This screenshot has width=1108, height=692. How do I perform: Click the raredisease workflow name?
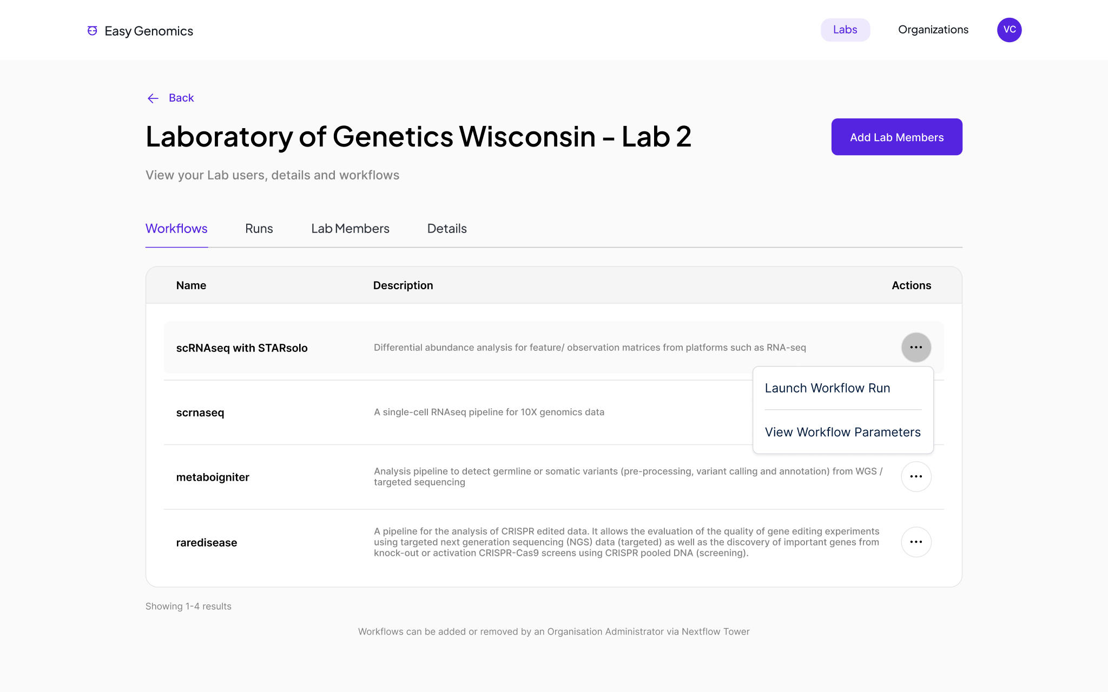[x=207, y=542]
